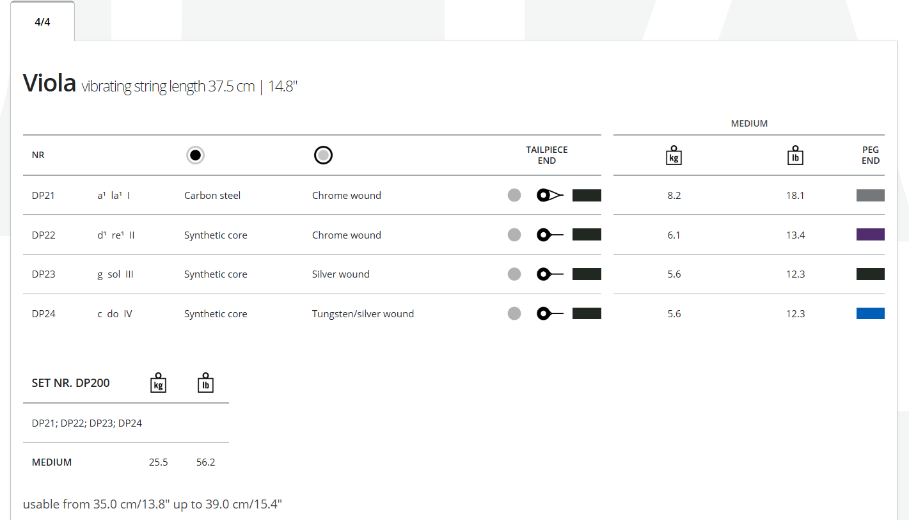Image resolution: width=909 pixels, height=520 pixels.
Task: Click the blue peg end swatch for DP24
Action: coord(870,313)
